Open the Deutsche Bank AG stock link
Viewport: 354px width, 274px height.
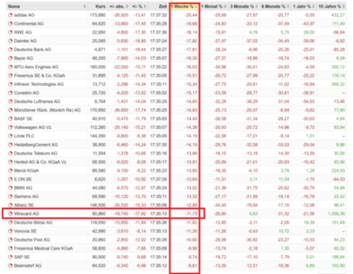(32, 50)
